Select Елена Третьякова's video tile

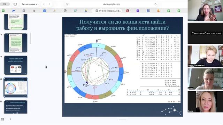tap(205, 56)
